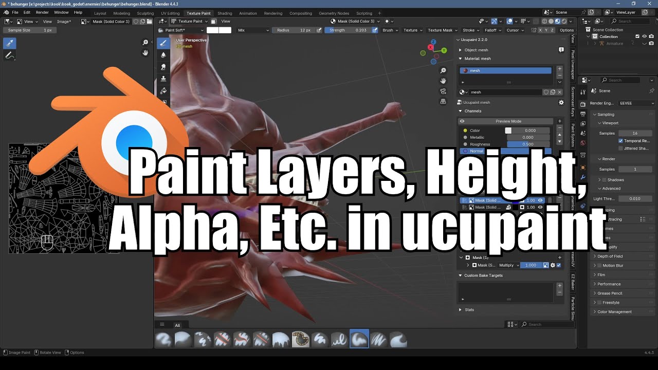Open the Multiply blend dropdown on mask
Image resolution: width=658 pixels, height=370 pixels.
(508, 265)
